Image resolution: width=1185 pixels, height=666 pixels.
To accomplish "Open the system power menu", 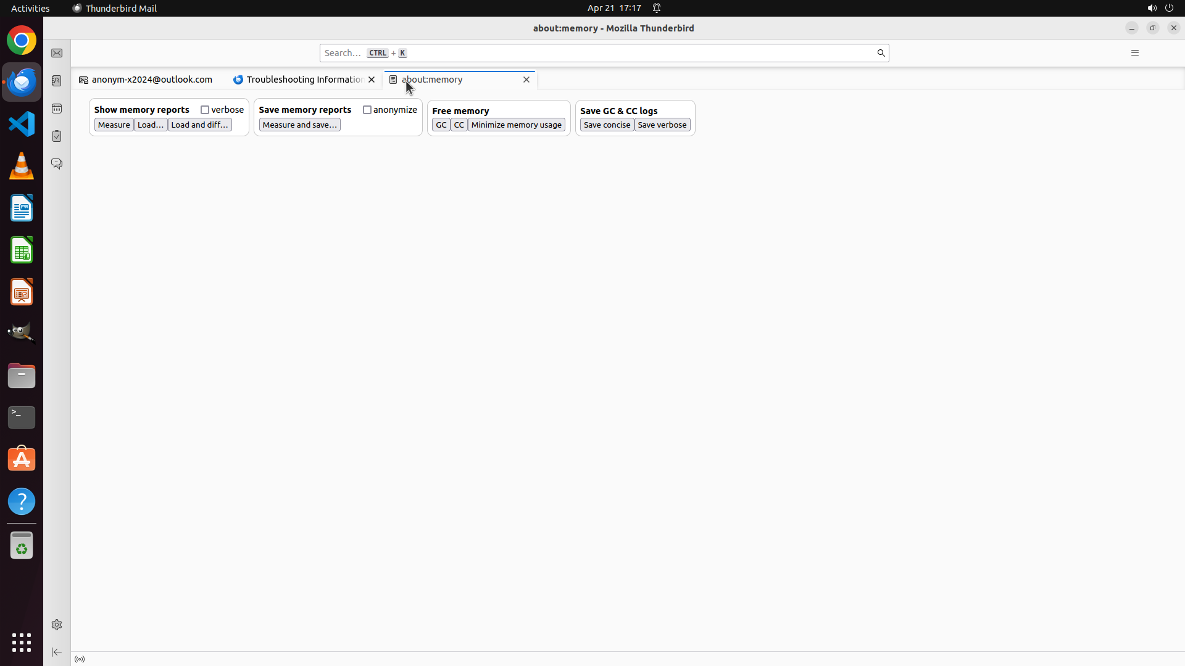I will [1169, 8].
